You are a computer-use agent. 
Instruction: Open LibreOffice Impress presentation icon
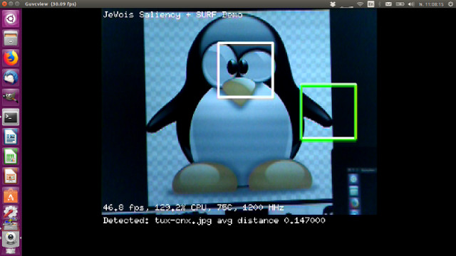coord(11,176)
